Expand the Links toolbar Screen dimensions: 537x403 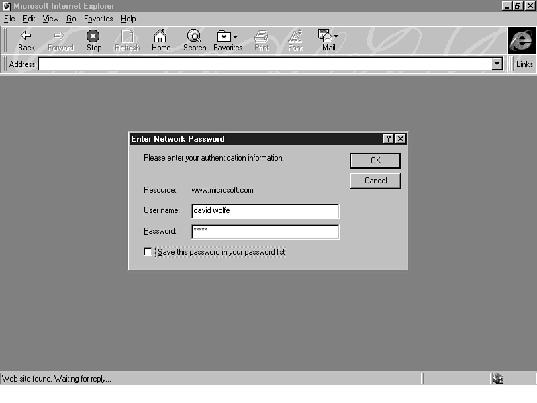(x=524, y=64)
